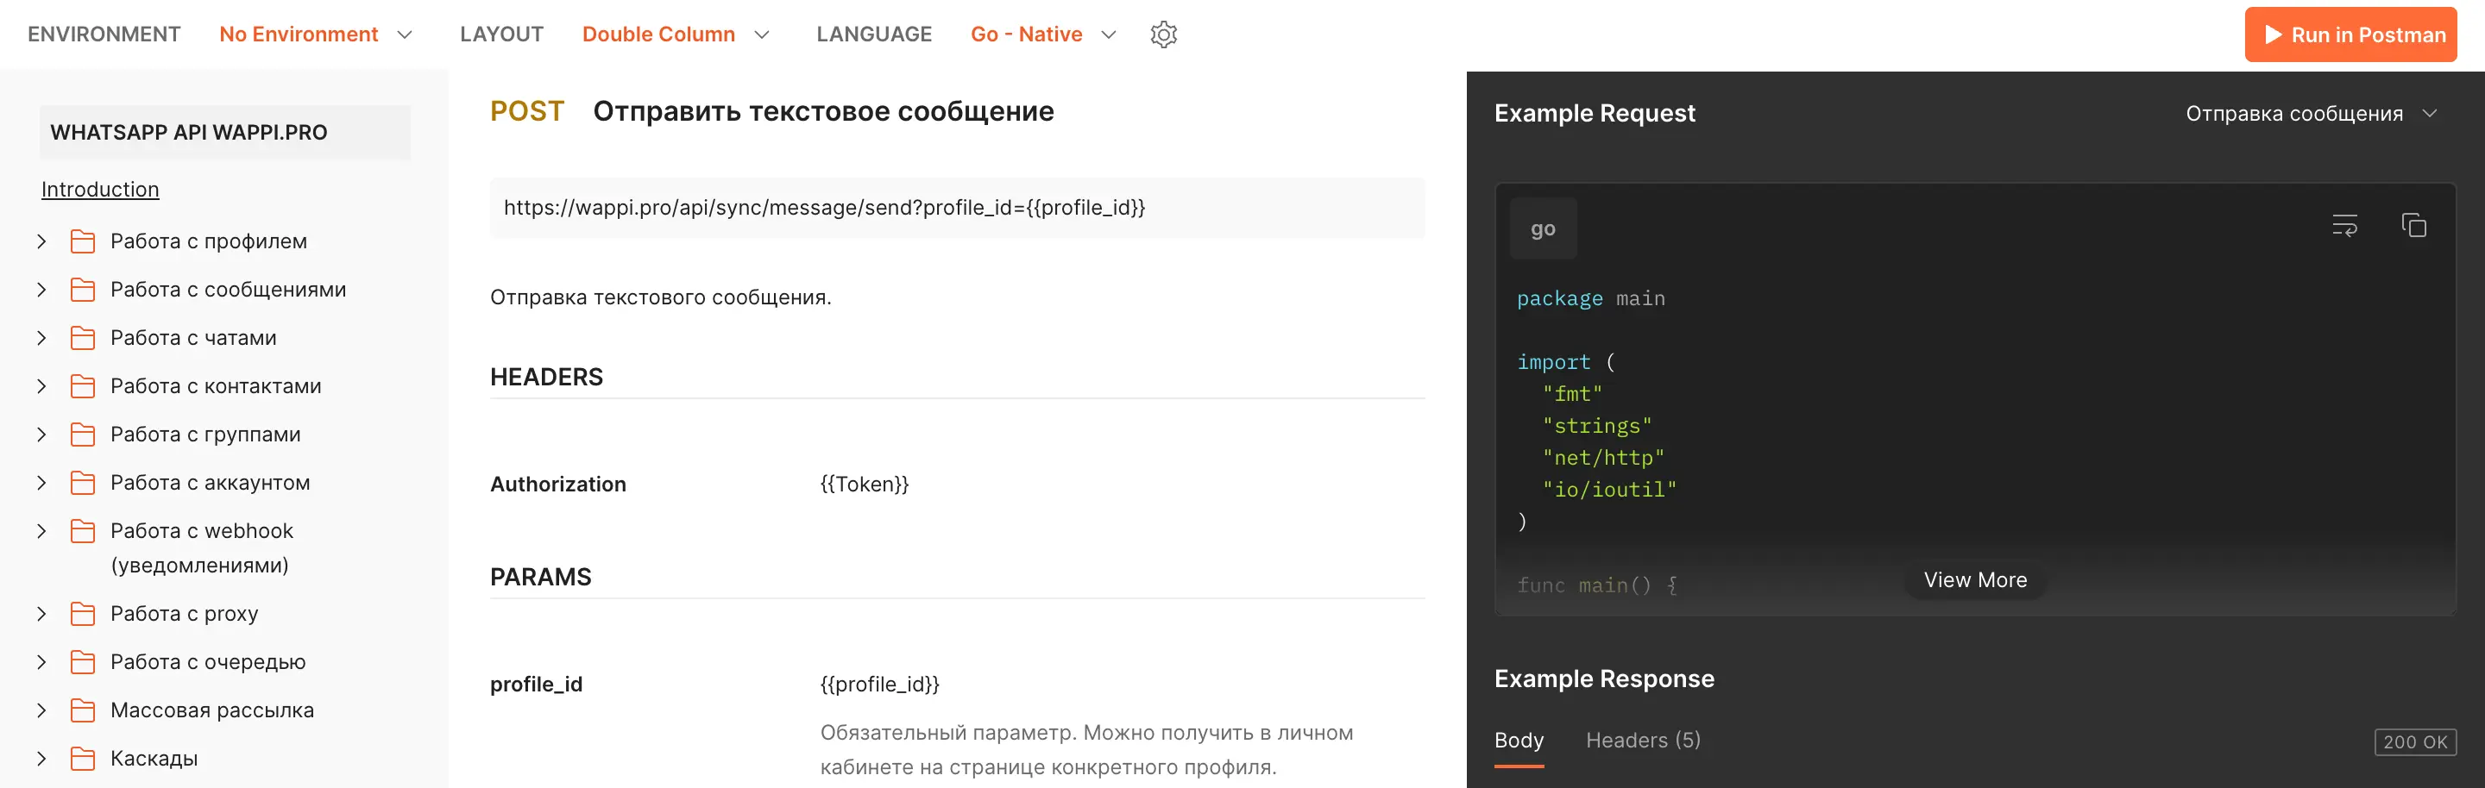Click the profile_id parameter name
The width and height of the screenshot is (2485, 788).
click(x=537, y=684)
